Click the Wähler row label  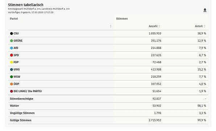14,106
